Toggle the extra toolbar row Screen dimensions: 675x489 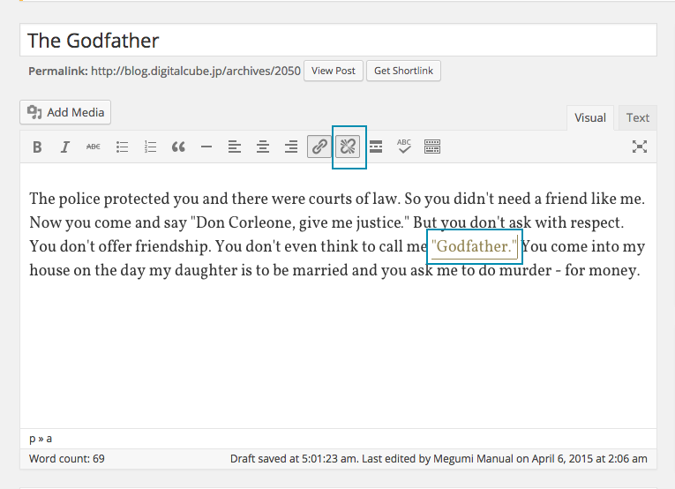point(432,147)
